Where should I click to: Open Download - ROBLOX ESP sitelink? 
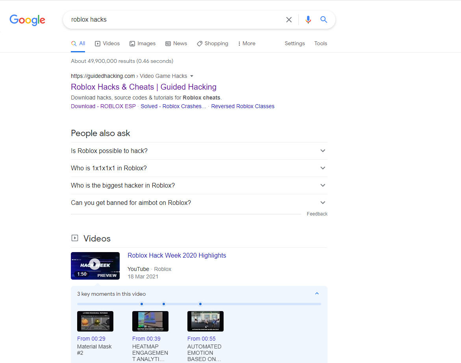click(103, 106)
